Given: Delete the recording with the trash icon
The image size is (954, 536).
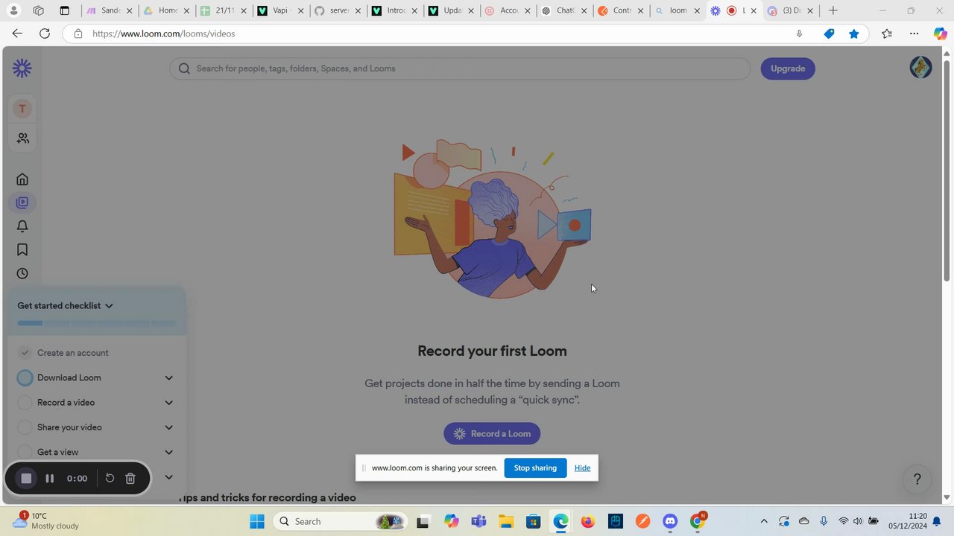Looking at the screenshot, I should pos(130,479).
